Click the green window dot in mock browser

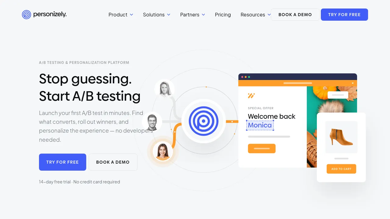point(249,77)
